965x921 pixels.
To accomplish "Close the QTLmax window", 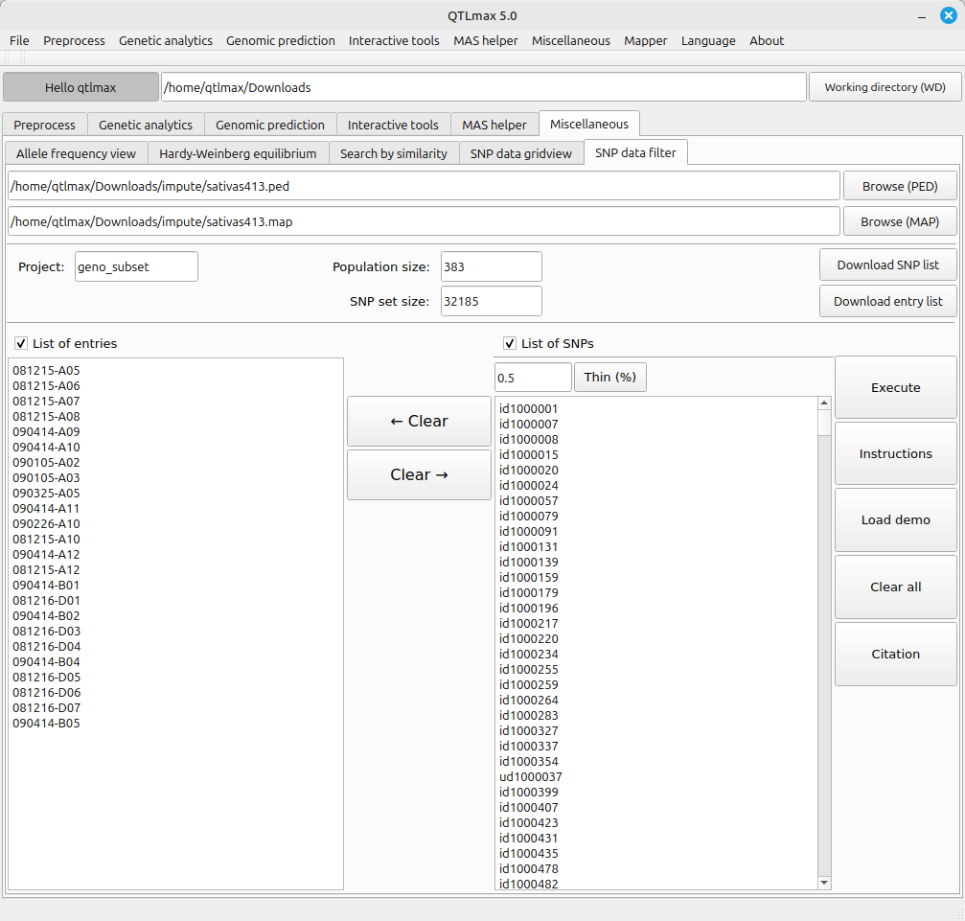I will coord(948,15).
